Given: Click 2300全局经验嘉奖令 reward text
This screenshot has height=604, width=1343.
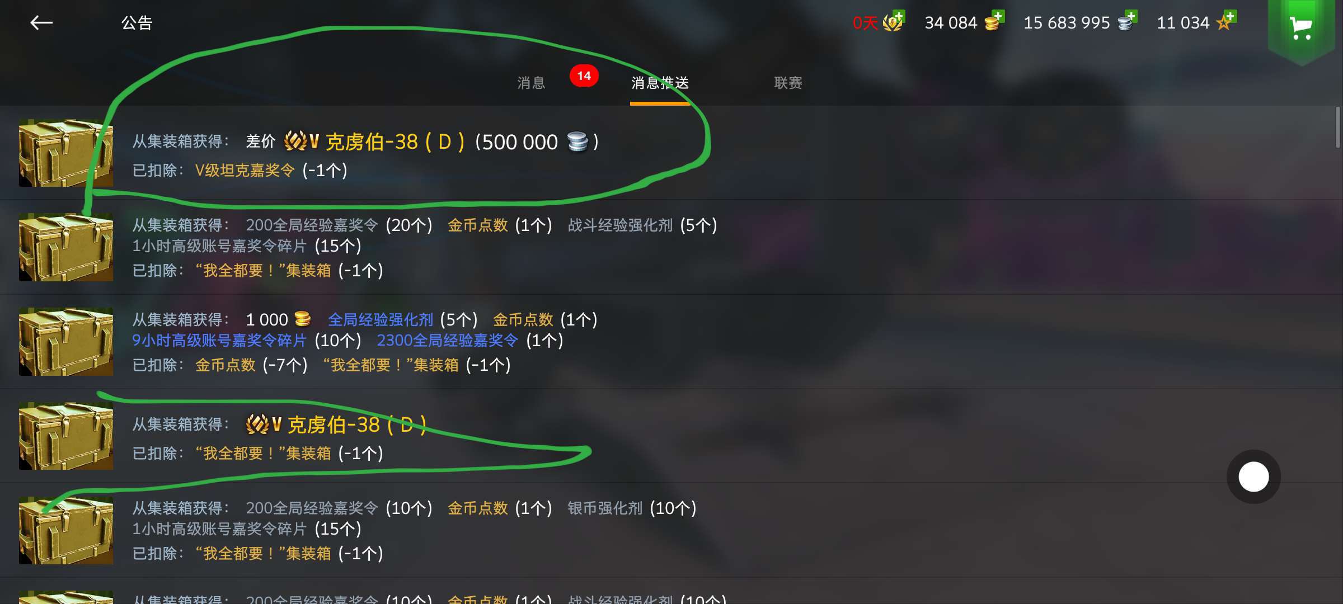Looking at the screenshot, I should (448, 340).
